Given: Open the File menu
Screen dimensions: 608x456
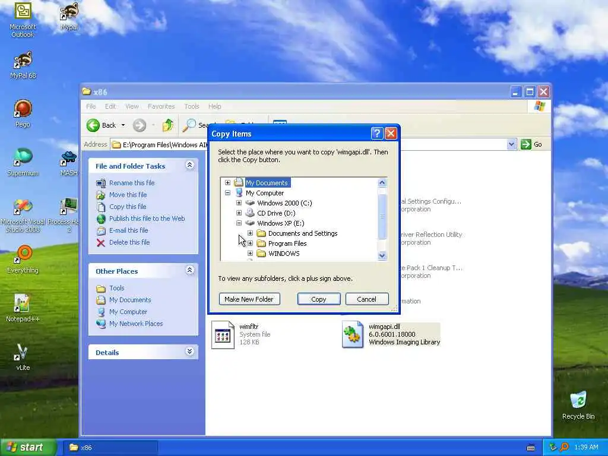Looking at the screenshot, I should [x=91, y=106].
